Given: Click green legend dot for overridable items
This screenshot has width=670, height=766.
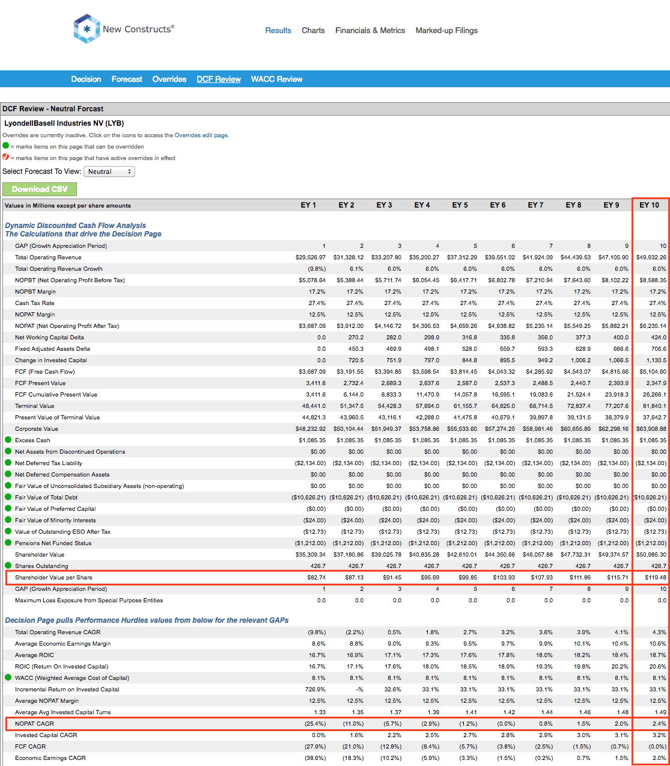Looking at the screenshot, I should click(x=6, y=146).
